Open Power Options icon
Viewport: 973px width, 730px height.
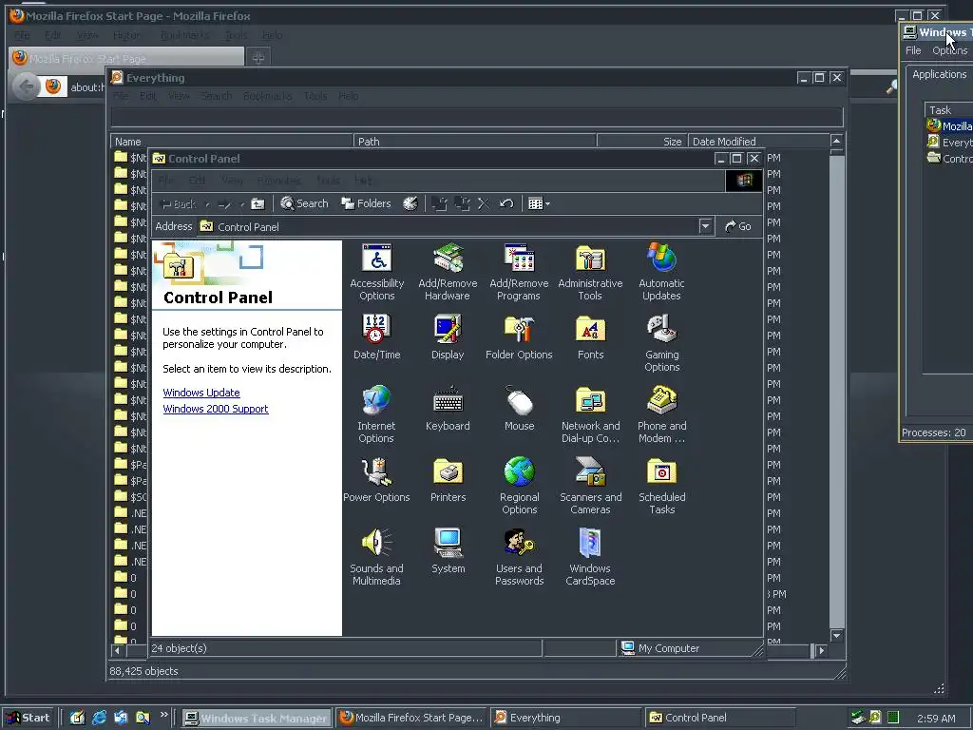pyautogui.click(x=376, y=480)
